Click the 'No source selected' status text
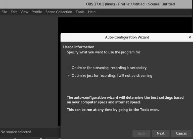This screenshot has width=193, height=139. [16, 132]
